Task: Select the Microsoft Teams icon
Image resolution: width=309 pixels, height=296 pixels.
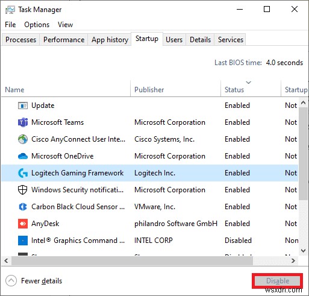Action: coord(23,122)
